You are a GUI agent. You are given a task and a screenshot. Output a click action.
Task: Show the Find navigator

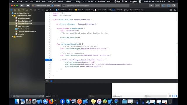[23, 10]
